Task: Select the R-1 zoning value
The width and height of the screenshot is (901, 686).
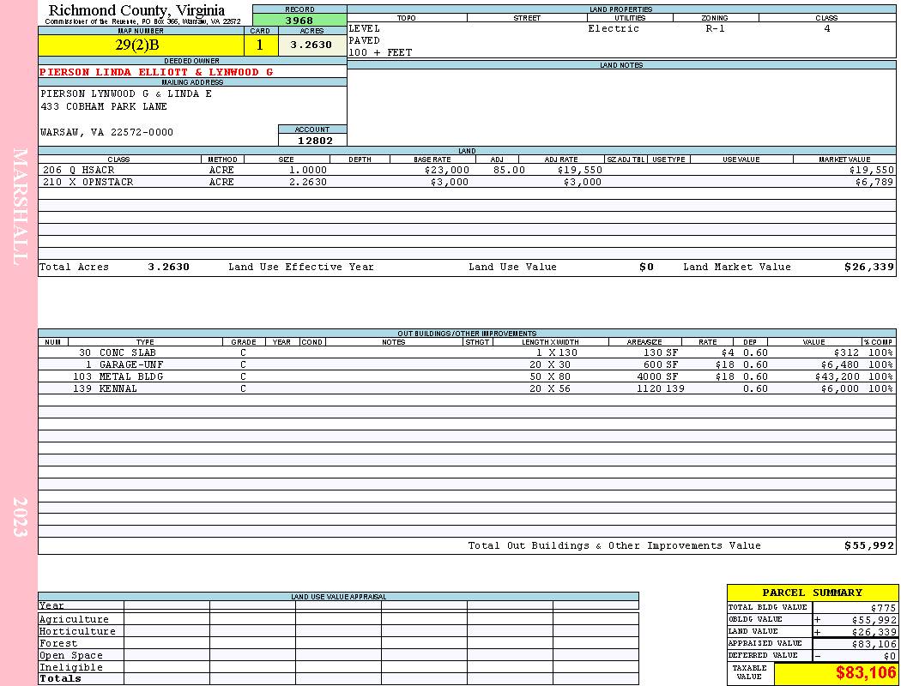Action: (715, 28)
